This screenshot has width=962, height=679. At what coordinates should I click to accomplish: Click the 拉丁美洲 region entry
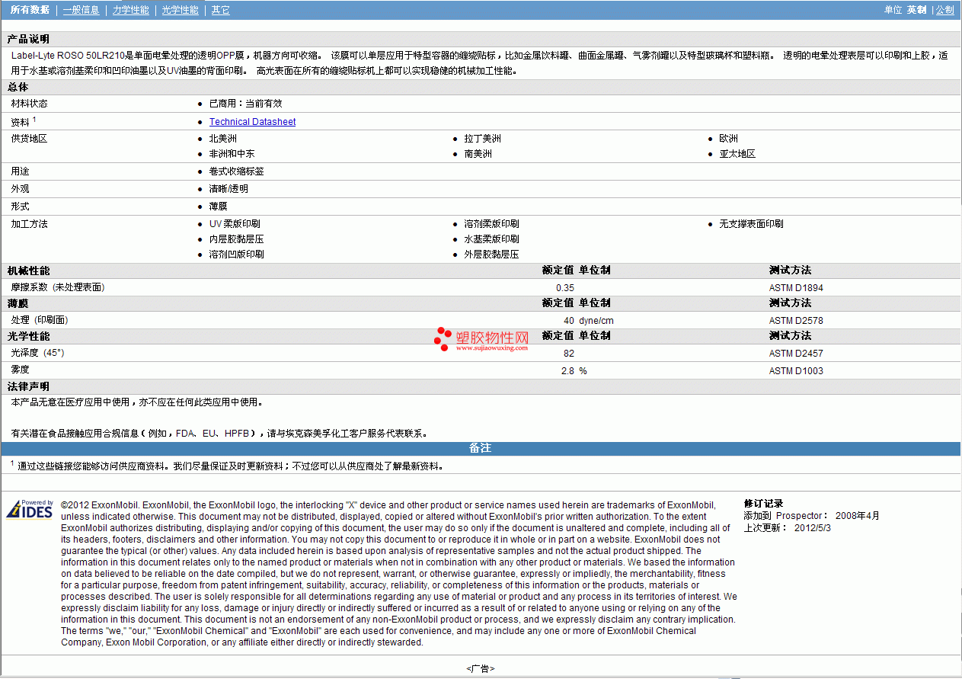(x=483, y=139)
